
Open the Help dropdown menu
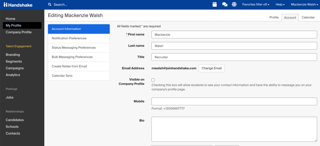coord(280,5)
